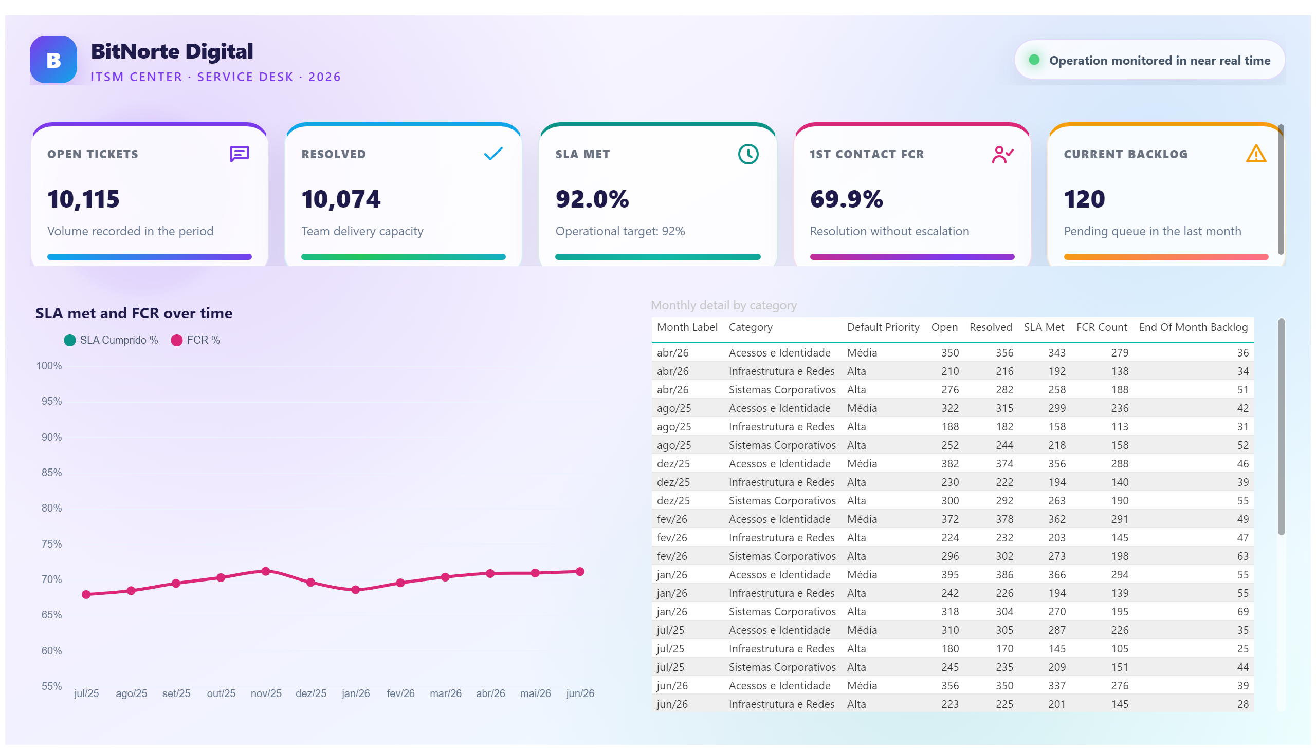This screenshot has height=750, width=1316.
Task: Toggle FCR % legend item
Action: [195, 340]
